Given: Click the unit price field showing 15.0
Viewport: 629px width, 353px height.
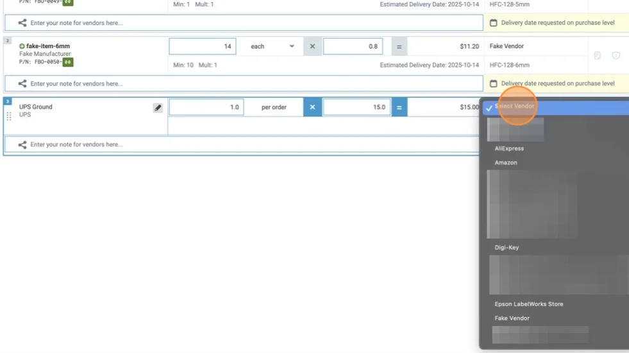Looking at the screenshot, I should click(x=356, y=107).
